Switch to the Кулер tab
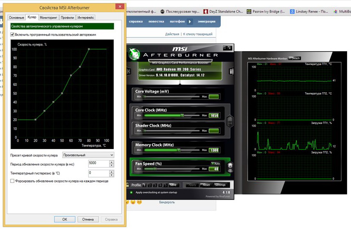Viewport: 351px width, 230px height. 32,17
